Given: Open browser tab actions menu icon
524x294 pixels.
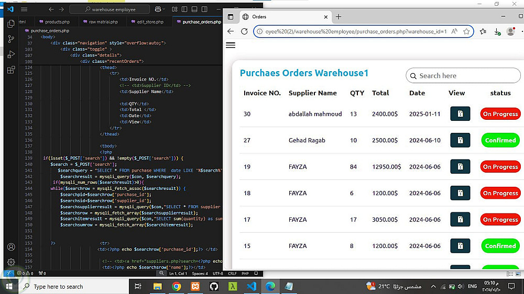Looking at the screenshot, I should coord(231,17).
